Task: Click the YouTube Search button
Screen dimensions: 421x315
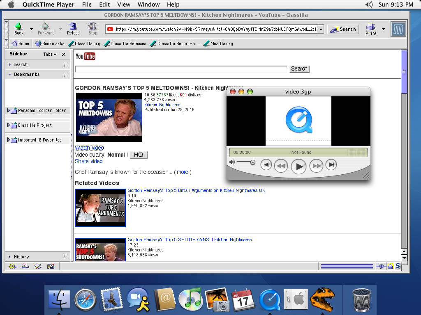Action: pos(299,69)
